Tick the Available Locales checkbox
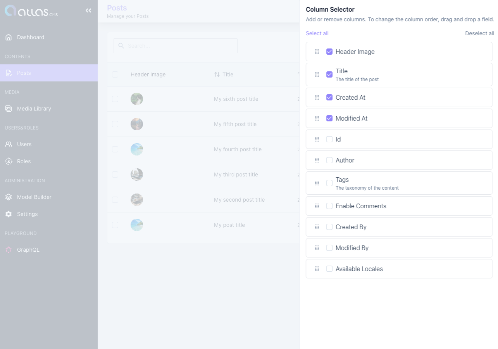 point(329,269)
